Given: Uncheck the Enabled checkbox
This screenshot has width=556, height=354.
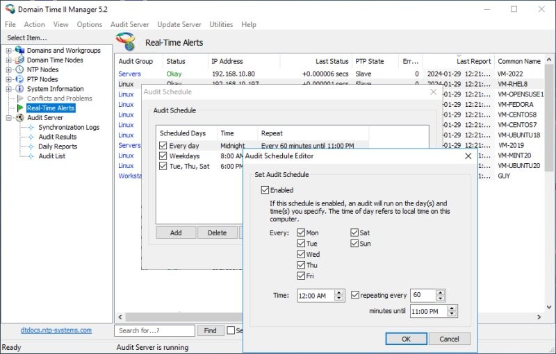Looking at the screenshot, I should [x=265, y=190].
